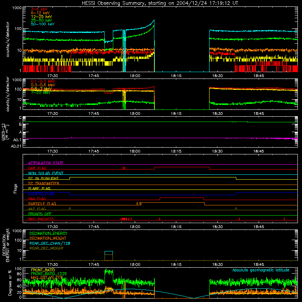Click the FLARE_FLAG label

[x=39, y=188]
